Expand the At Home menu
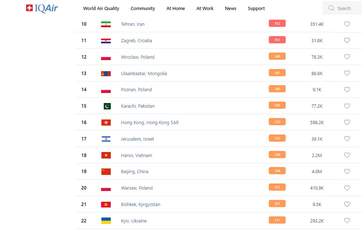This screenshot has width=362, height=230. click(176, 9)
